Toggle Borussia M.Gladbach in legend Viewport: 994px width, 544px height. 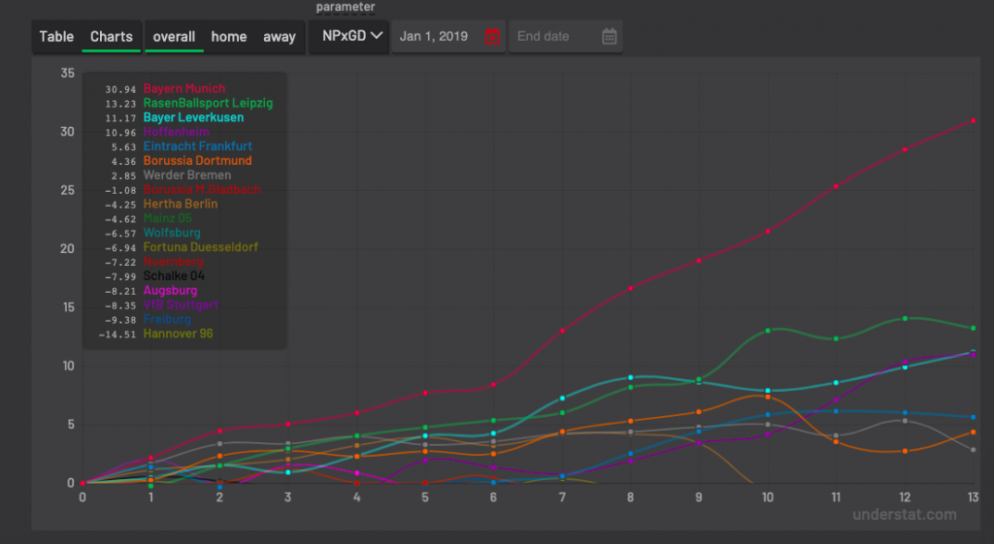202,189
